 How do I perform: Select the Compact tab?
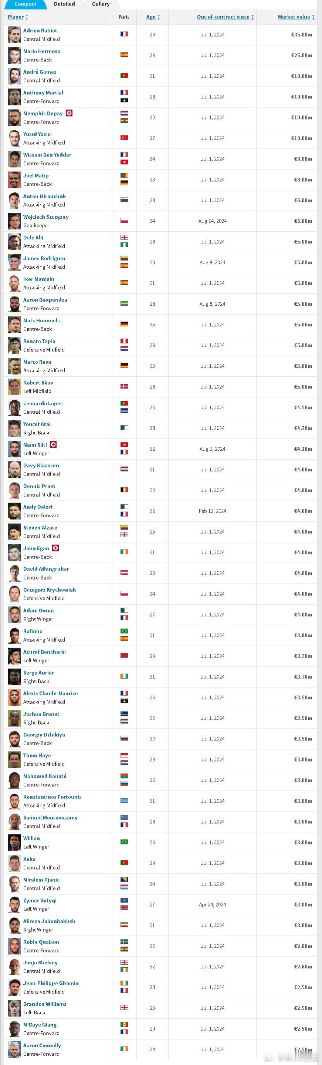tap(25, 4)
